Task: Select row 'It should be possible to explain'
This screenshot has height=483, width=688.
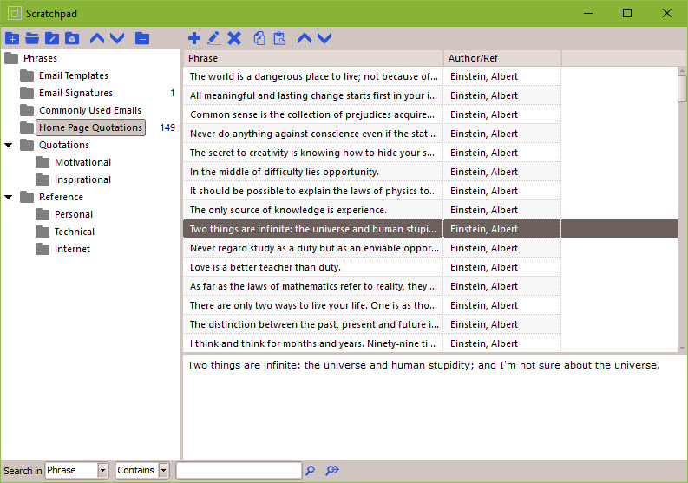Action: [372, 191]
